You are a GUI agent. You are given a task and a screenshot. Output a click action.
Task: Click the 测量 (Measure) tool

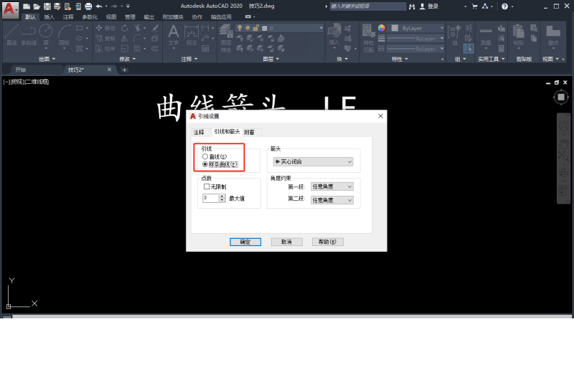[486, 36]
